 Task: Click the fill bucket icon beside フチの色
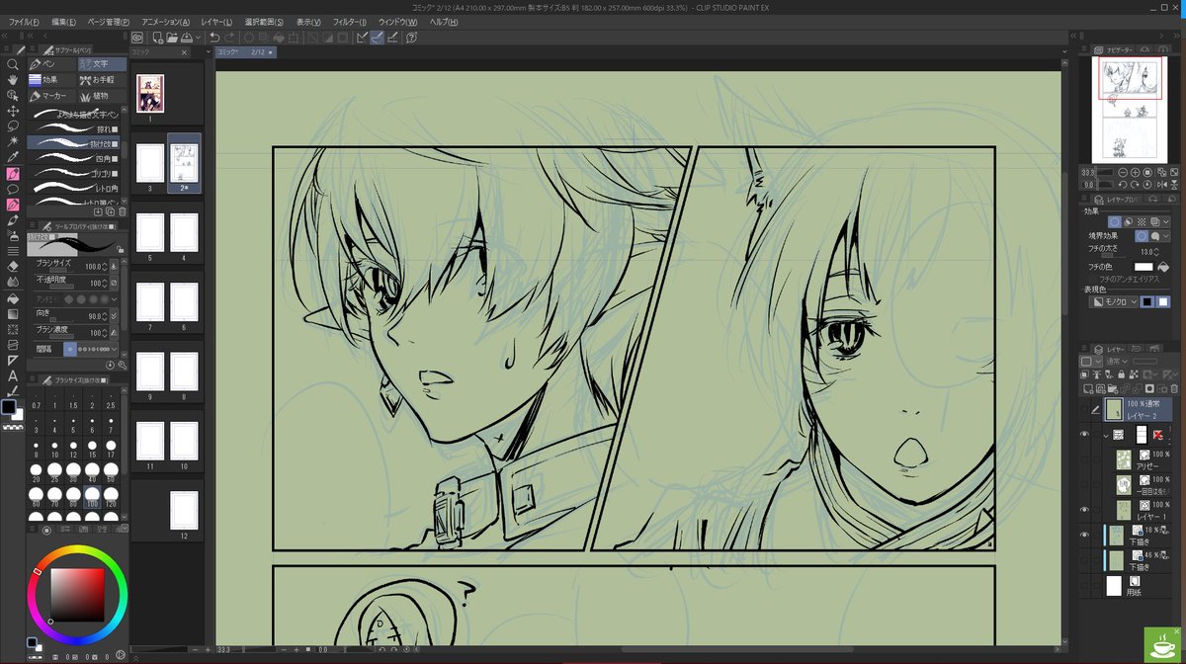coord(1163,267)
